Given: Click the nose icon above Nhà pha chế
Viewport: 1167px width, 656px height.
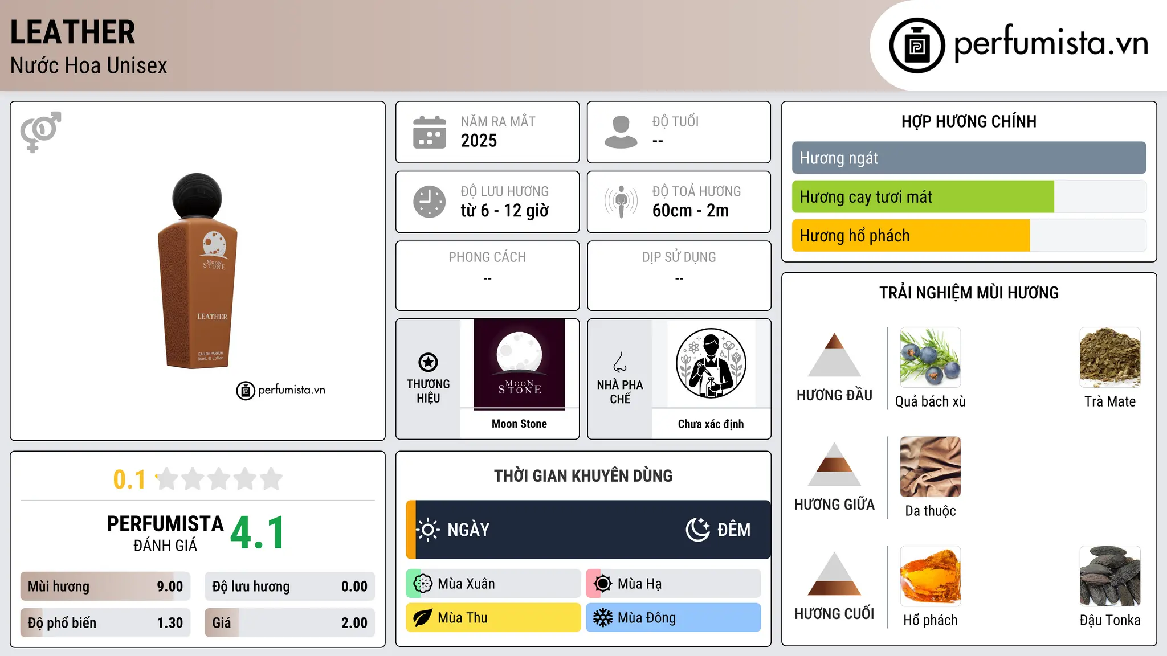Looking at the screenshot, I should [620, 362].
